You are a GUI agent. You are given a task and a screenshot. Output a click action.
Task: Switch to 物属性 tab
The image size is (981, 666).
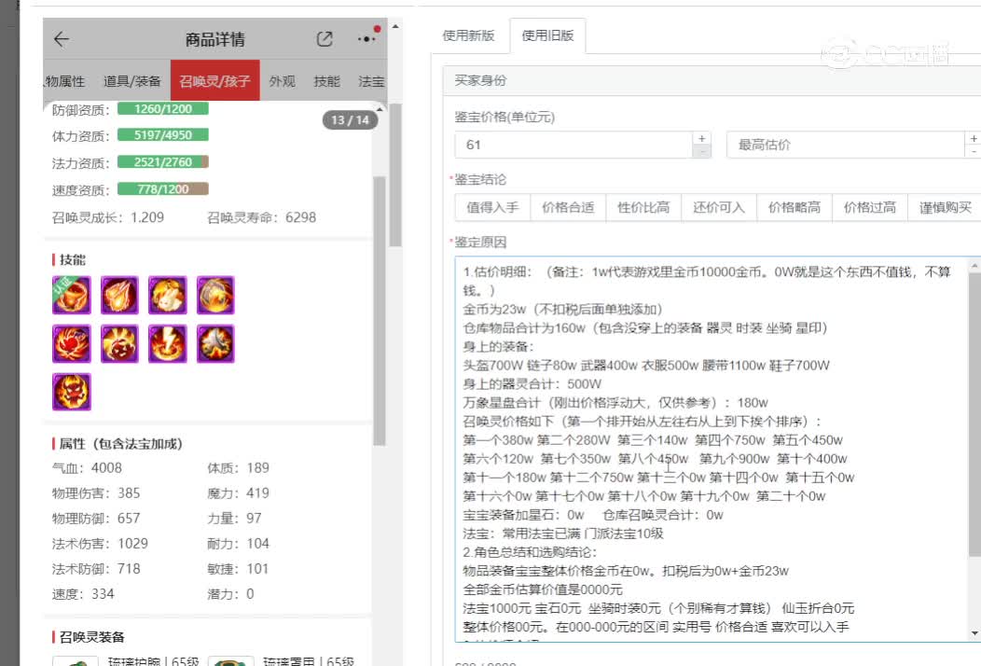[64, 81]
